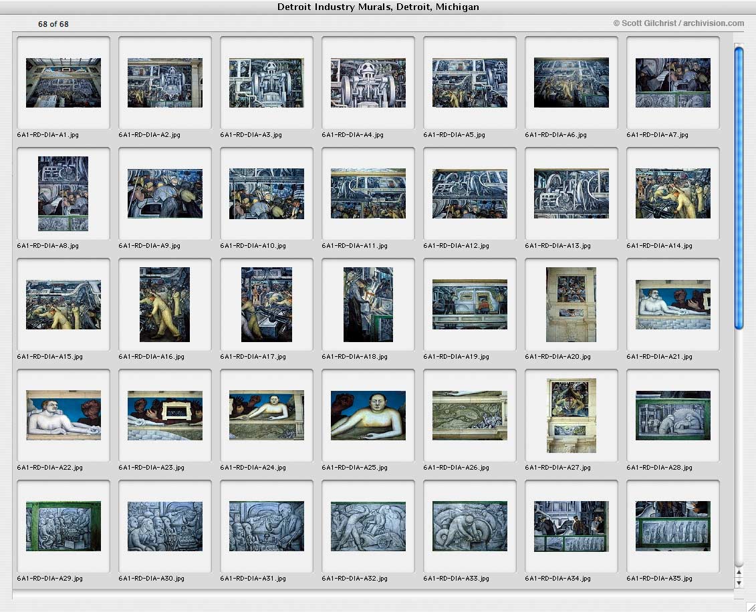Open the 6A1-RD-DIA-A14.jpg image

[673, 194]
